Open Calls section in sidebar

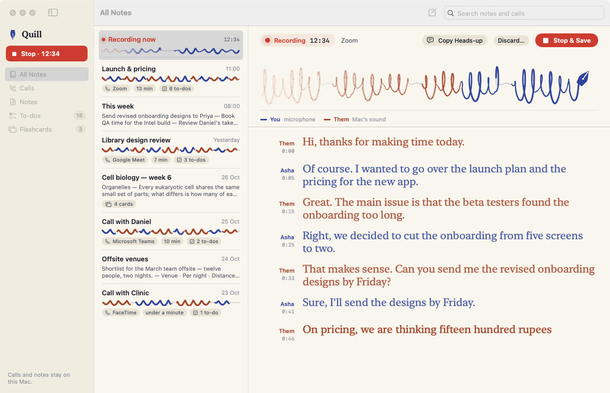47,88
